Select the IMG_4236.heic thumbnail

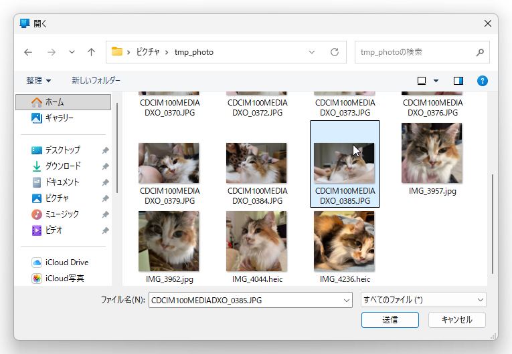coord(344,241)
